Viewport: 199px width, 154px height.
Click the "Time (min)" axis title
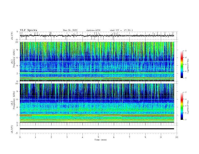101,140
